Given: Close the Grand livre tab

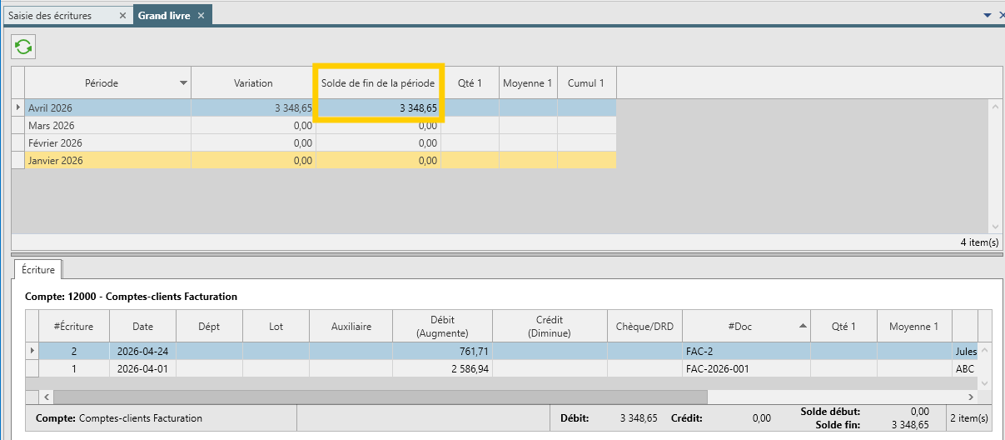Looking at the screenshot, I should coord(201,16).
